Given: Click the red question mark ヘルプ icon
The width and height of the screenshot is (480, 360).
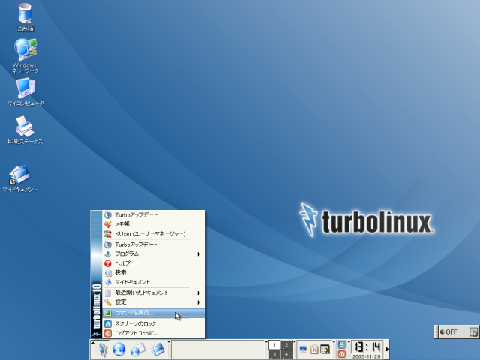Looking at the screenshot, I should [108, 263].
